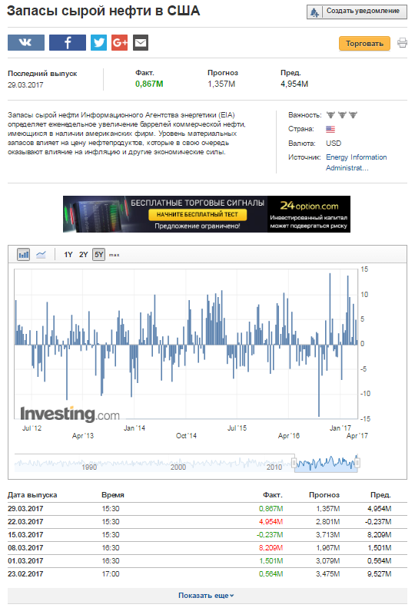Screen dimensions: 415x611
Task: Share the page by email envelope icon
Action: [141, 42]
